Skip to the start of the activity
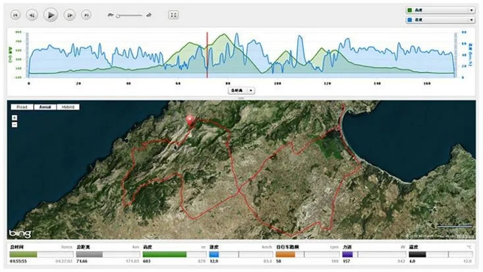Image resolution: width=483 pixels, height=272 pixels. [15, 14]
